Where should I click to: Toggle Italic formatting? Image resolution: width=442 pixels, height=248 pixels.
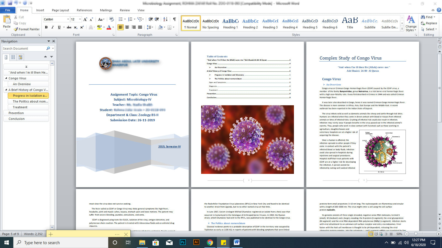pyautogui.click(x=52, y=27)
